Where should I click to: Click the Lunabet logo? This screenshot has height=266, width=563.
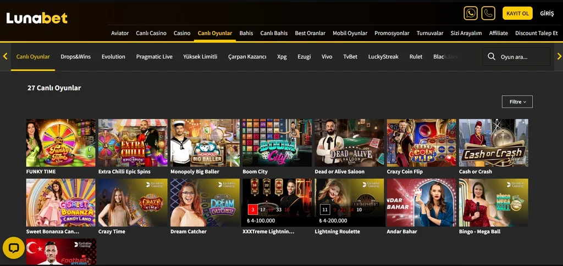(x=37, y=18)
